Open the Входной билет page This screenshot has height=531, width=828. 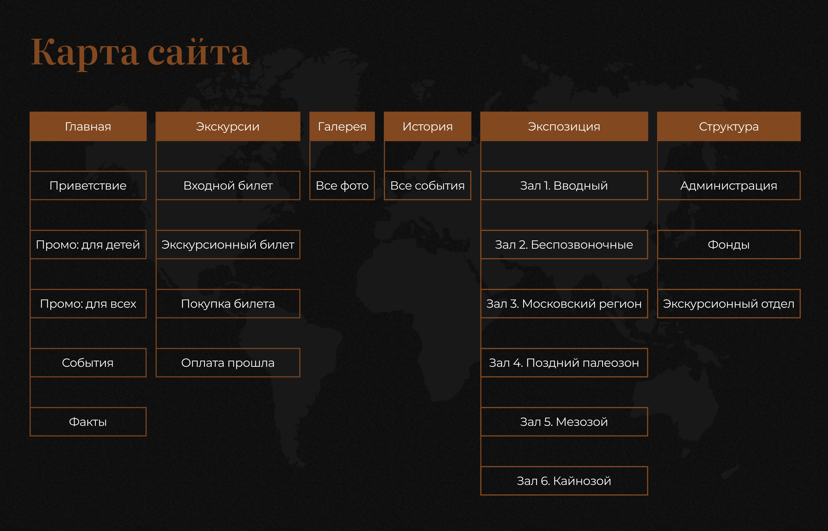pos(228,185)
